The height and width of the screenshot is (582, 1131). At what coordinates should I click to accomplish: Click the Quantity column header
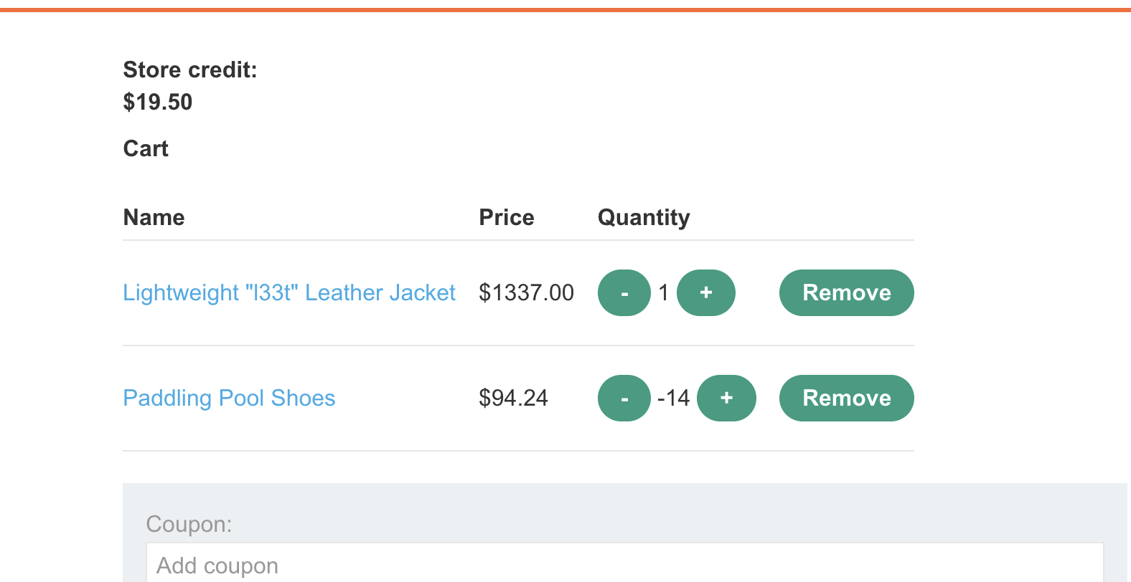pyautogui.click(x=644, y=217)
